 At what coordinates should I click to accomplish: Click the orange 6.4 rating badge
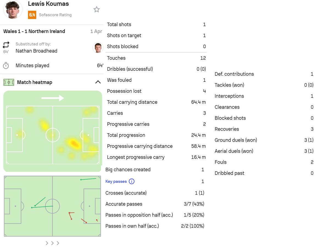32,15
